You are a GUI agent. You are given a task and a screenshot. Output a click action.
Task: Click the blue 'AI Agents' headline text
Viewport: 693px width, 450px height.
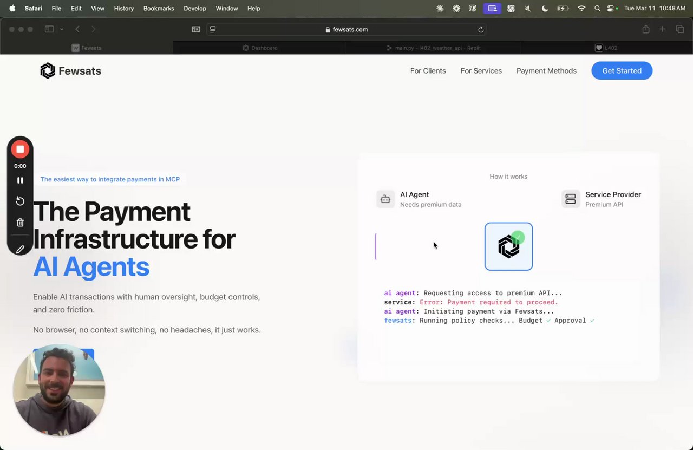click(x=91, y=267)
